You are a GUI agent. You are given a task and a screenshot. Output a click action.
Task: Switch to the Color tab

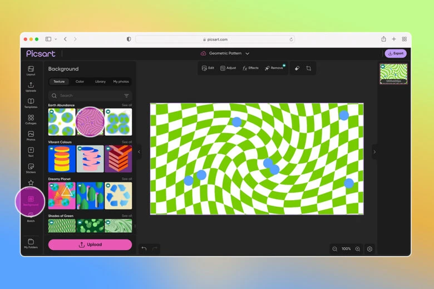[x=80, y=82]
